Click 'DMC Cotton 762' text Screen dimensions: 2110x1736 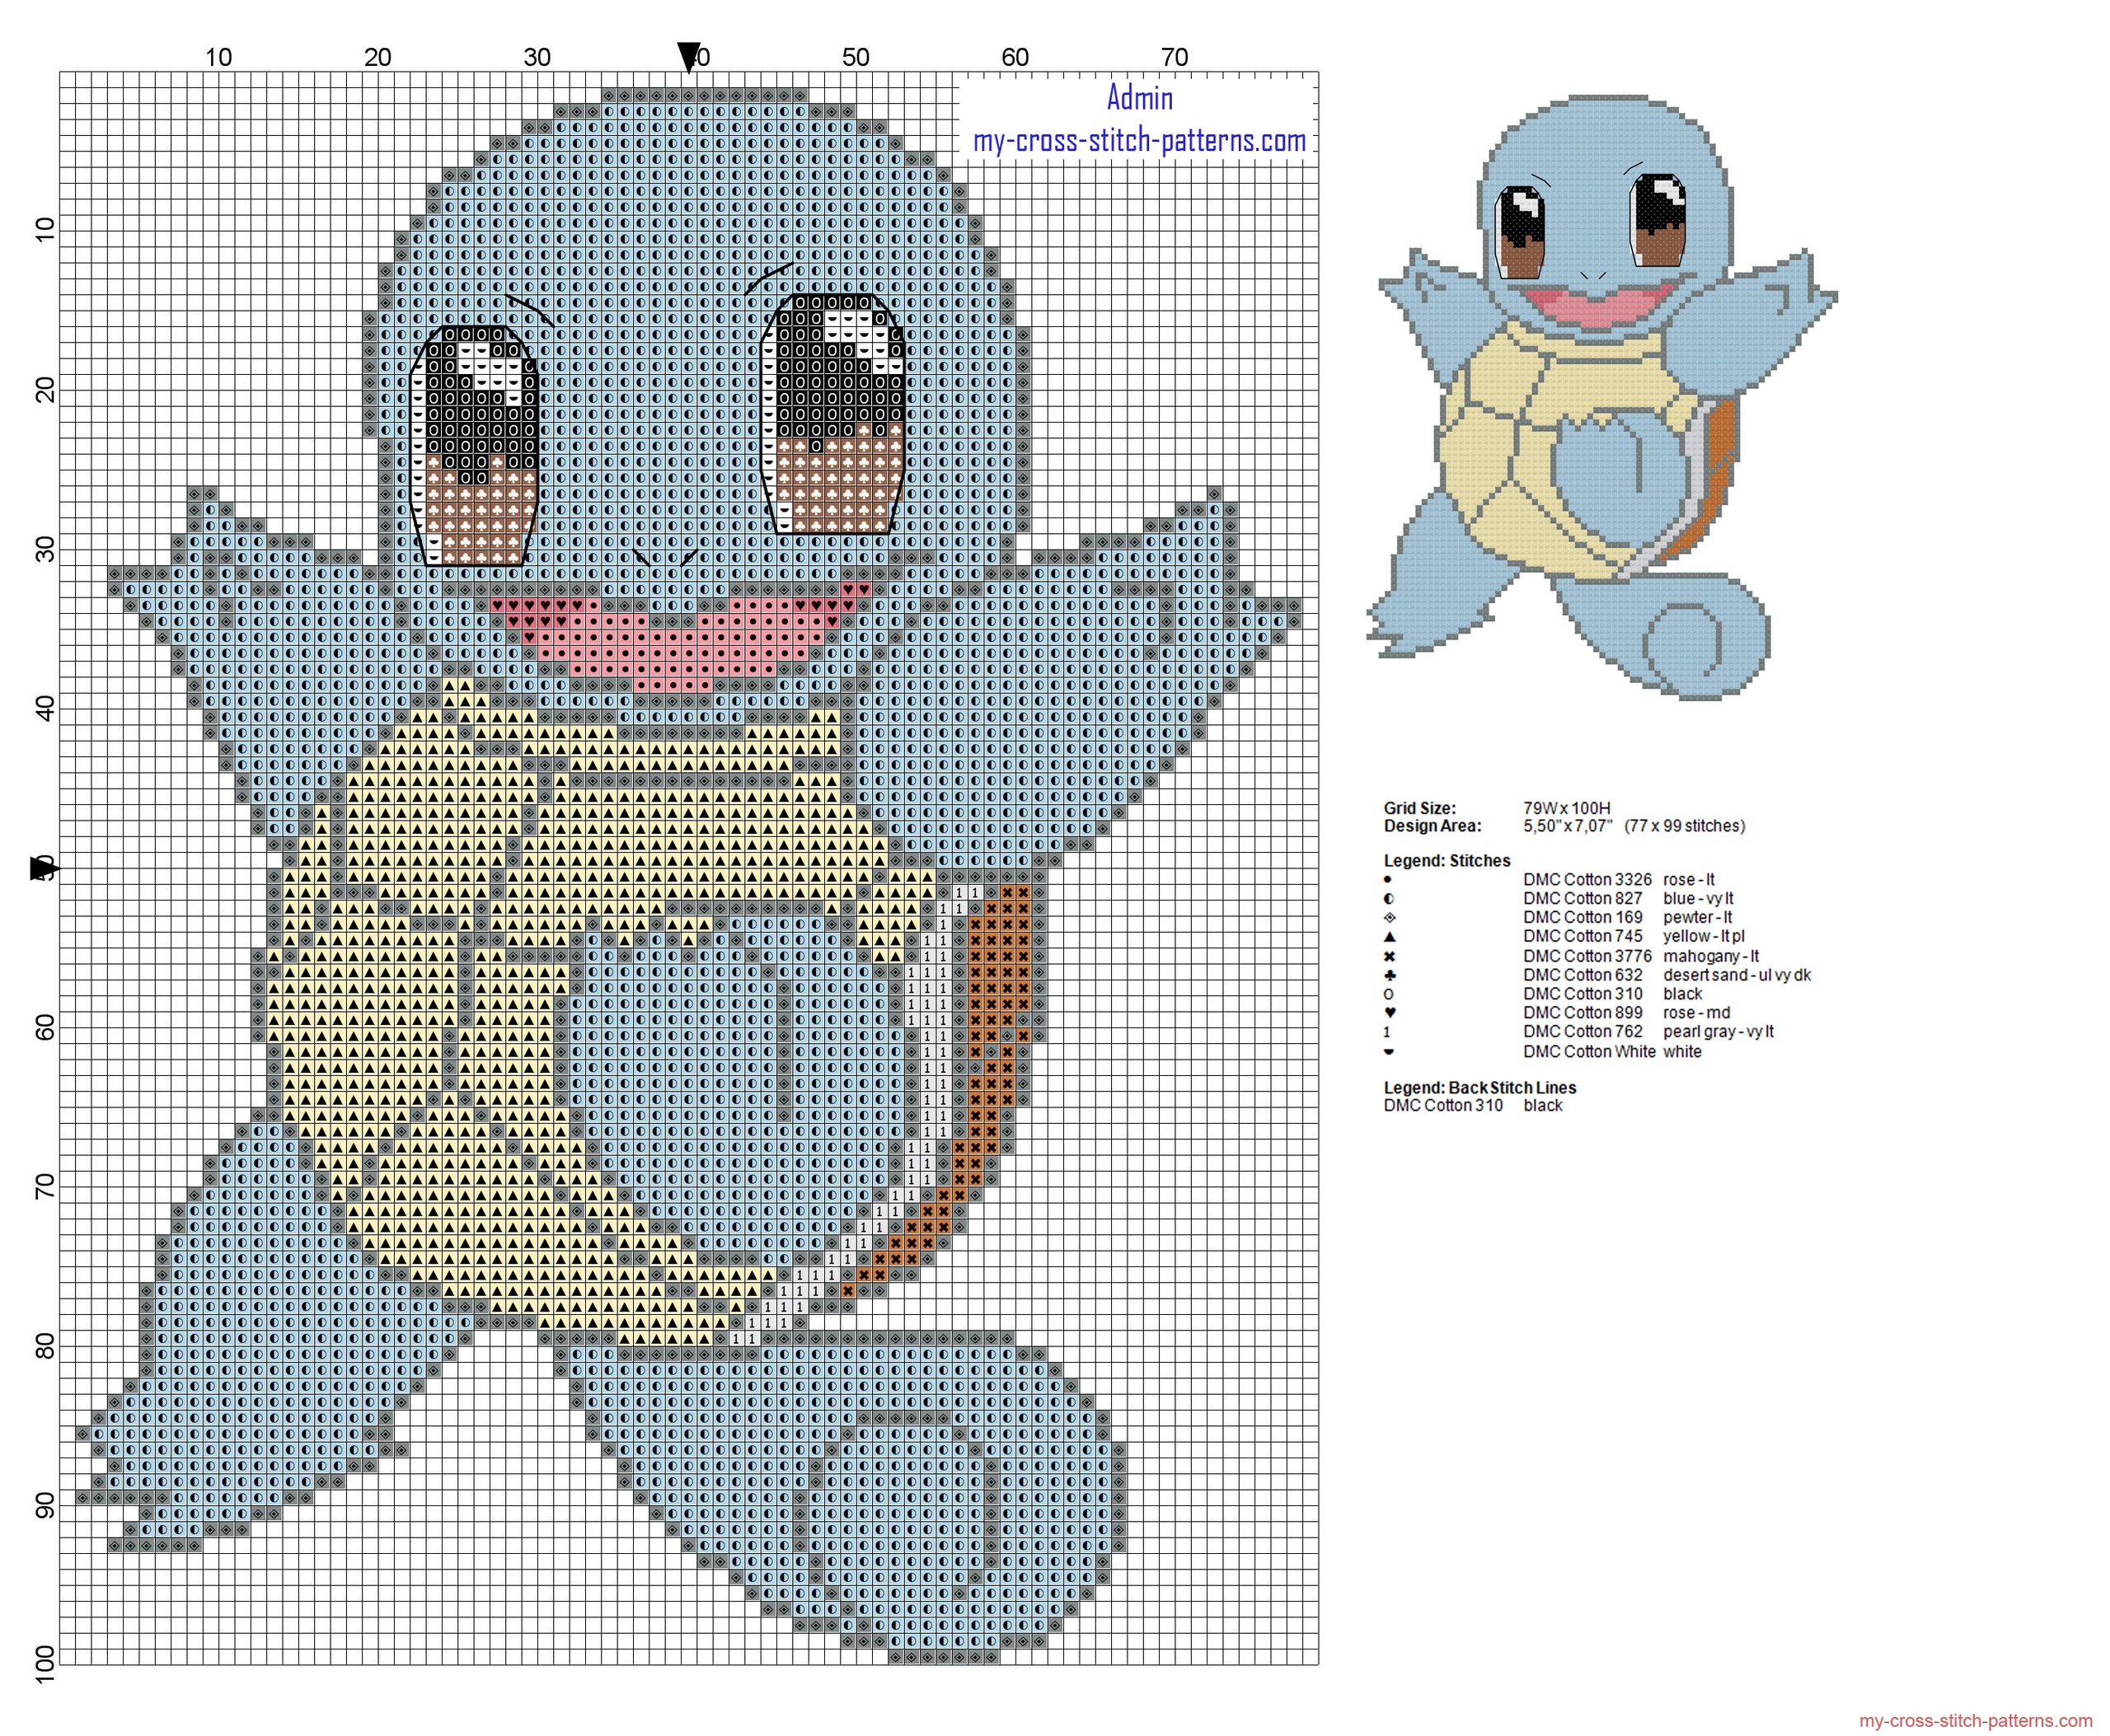coord(1582,1032)
